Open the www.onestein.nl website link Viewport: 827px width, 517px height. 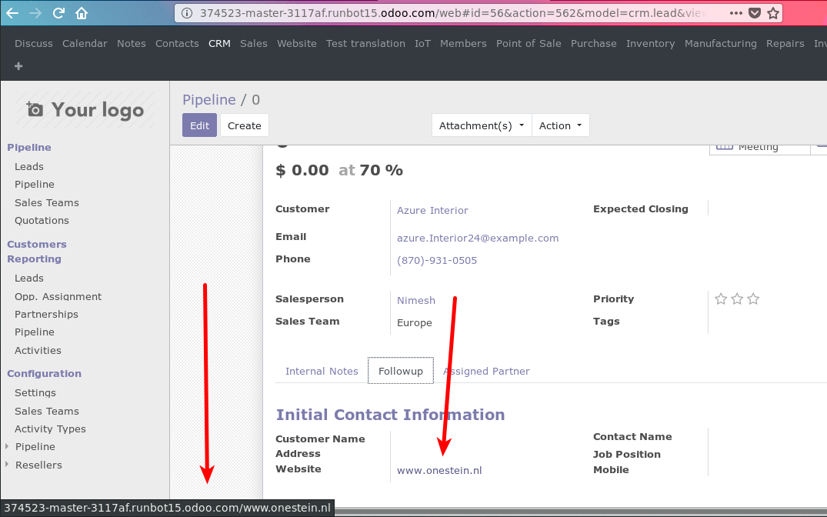click(439, 470)
